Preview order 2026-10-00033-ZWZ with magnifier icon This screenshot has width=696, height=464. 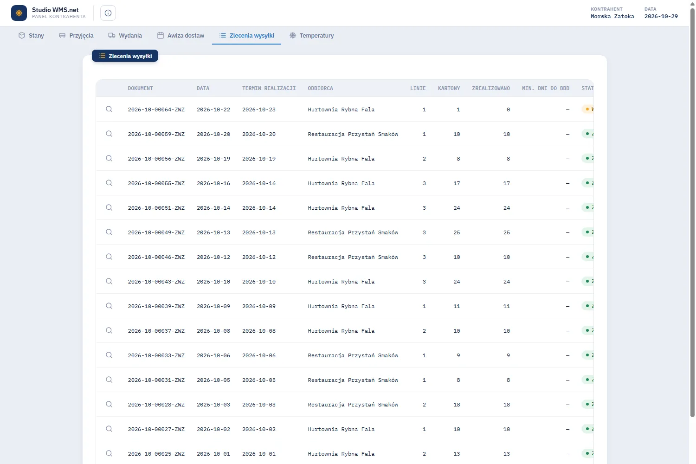coord(109,355)
